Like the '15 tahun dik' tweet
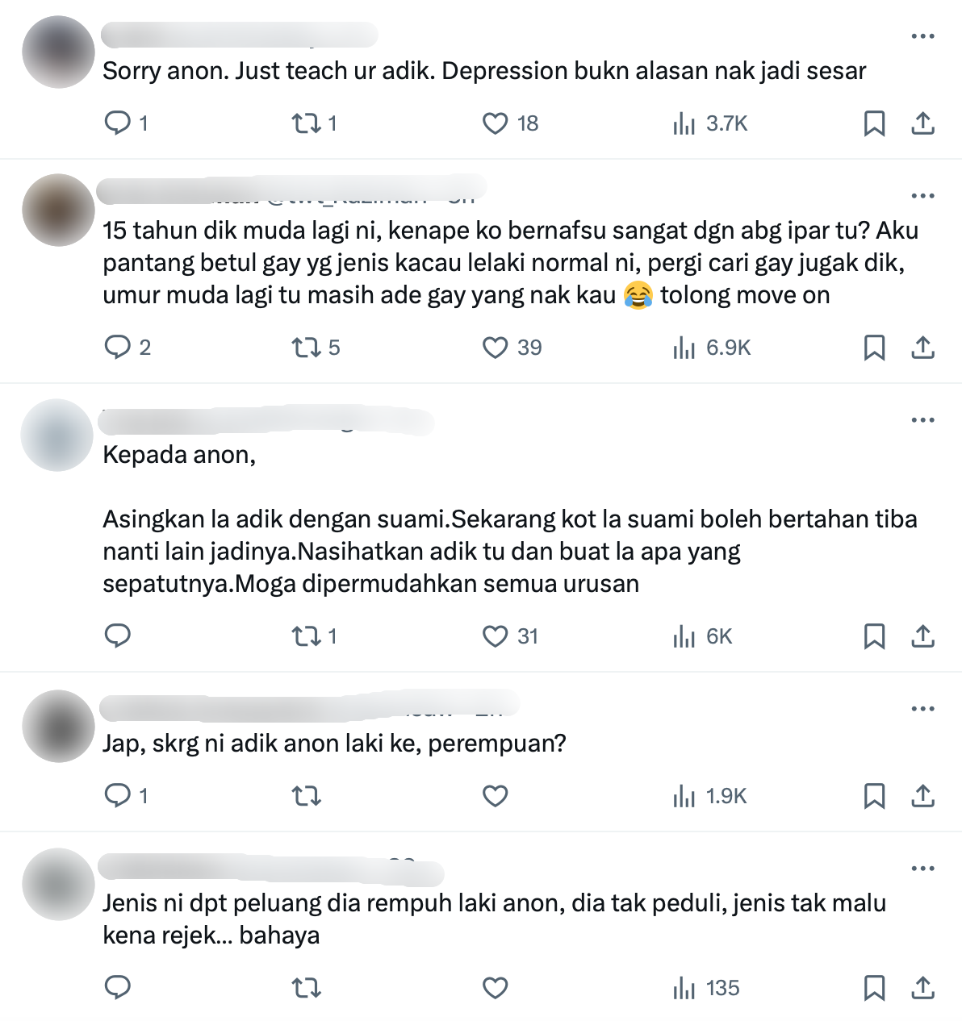Screen dimensions: 962x1021 (495, 348)
